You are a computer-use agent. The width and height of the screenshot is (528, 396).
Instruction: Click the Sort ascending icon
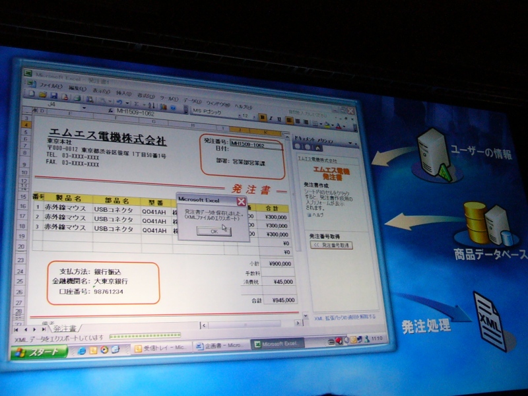152,106
